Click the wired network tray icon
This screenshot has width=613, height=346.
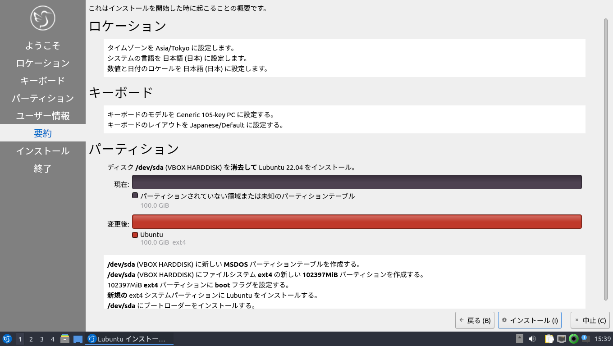[x=562, y=339]
